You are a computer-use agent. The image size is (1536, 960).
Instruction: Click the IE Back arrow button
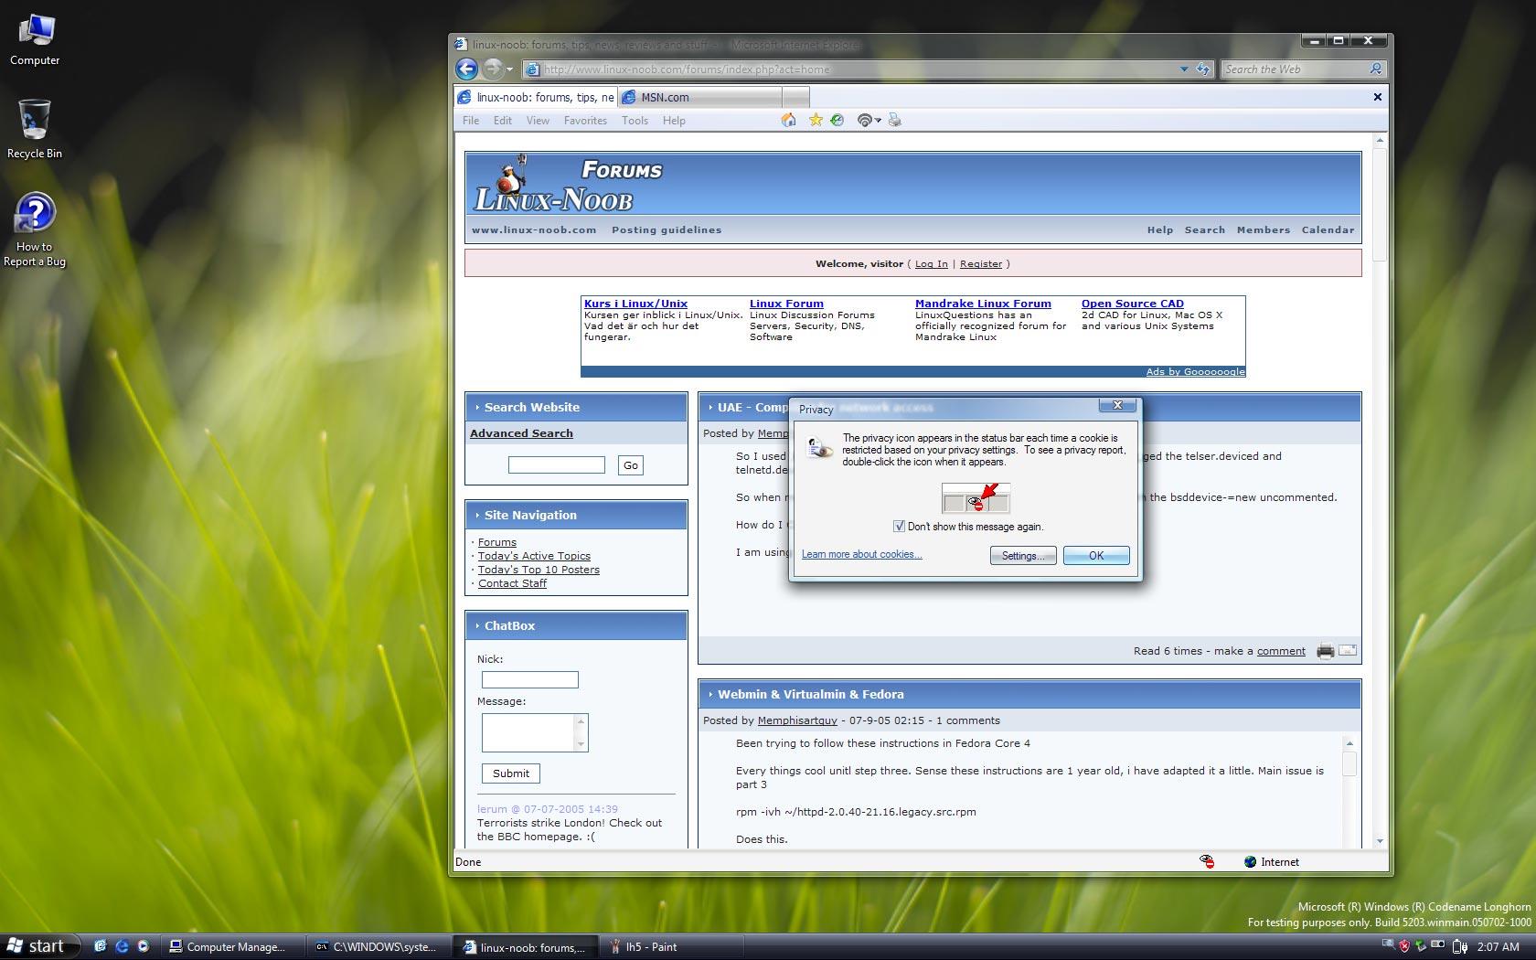click(x=466, y=69)
